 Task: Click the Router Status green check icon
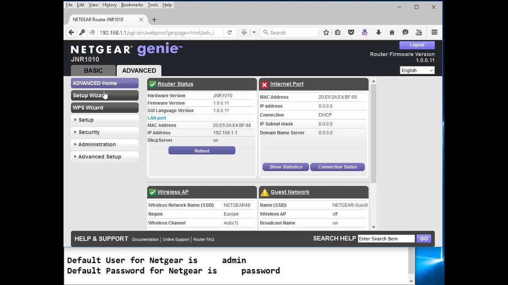(x=152, y=84)
